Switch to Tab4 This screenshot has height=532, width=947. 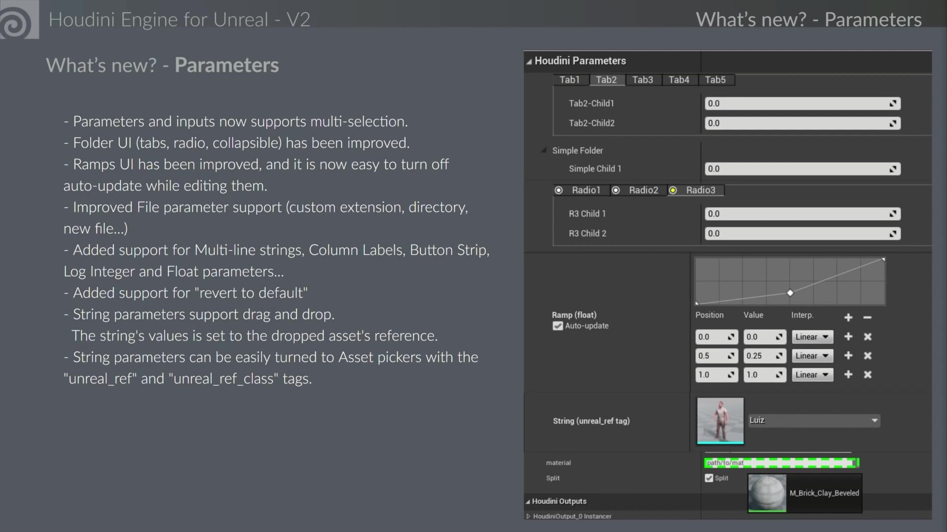click(x=679, y=80)
